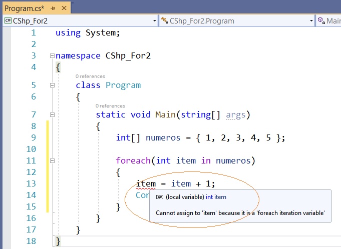Click line number 9
Screen dimensions: 341x249
click(34, 137)
